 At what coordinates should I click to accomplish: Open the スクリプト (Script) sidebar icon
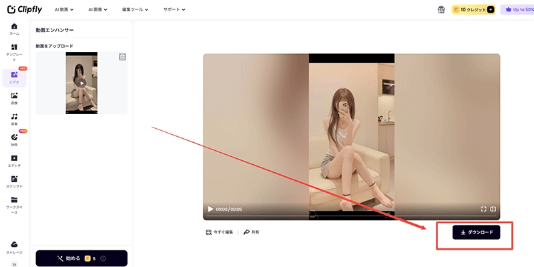tap(14, 179)
